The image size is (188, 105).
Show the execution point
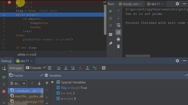pos(50,68)
